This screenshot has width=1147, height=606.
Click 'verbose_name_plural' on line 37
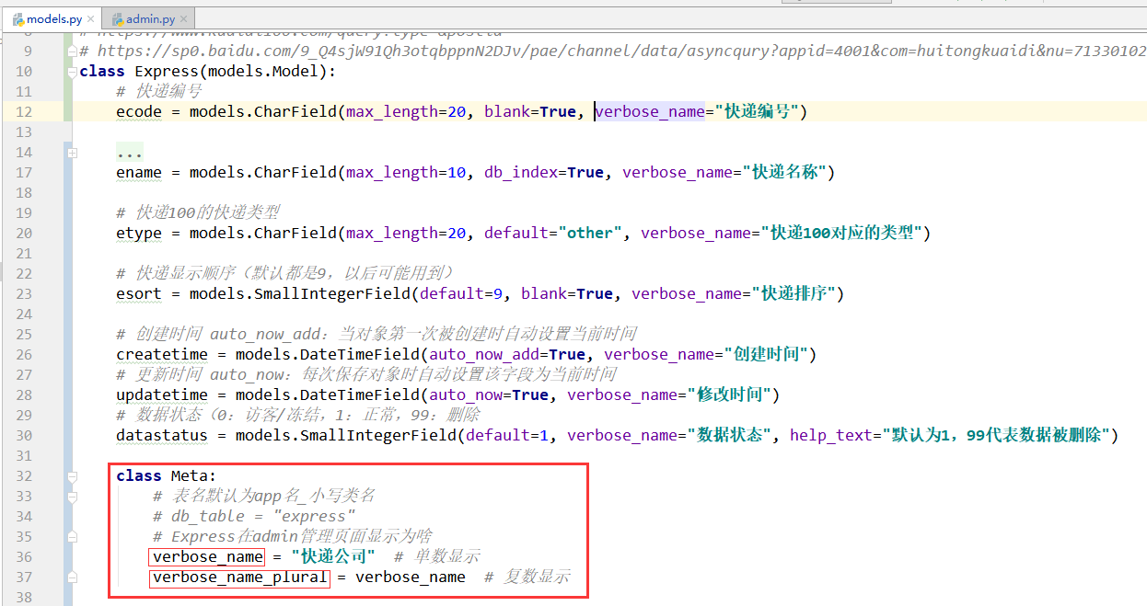coord(240,577)
